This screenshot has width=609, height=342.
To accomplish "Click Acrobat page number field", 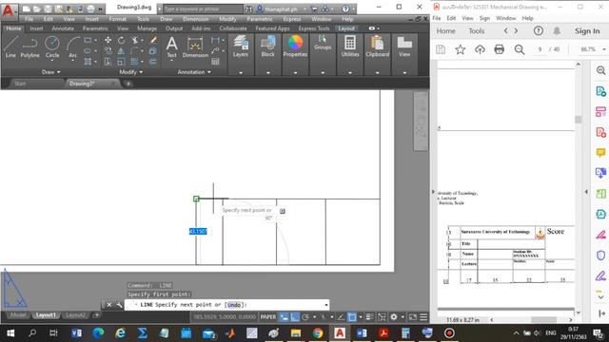I will 540,49.
